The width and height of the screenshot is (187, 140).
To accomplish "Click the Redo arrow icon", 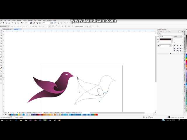I will [x=26, y=23].
